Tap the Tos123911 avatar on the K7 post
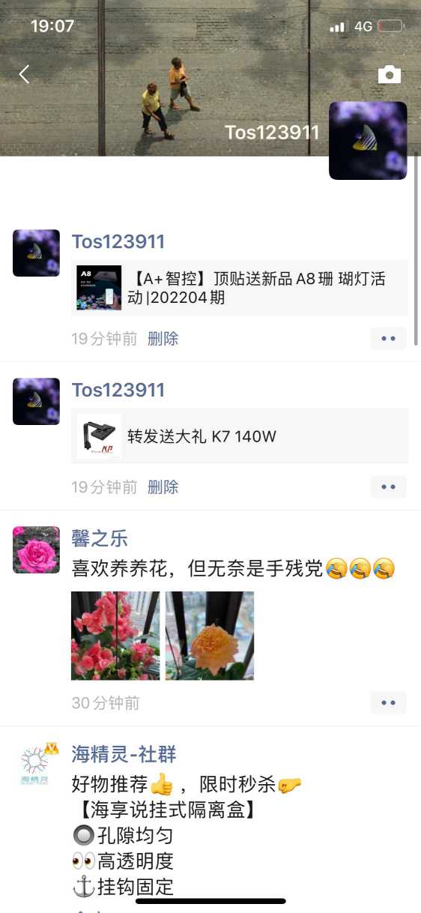The height and width of the screenshot is (913, 421). click(x=36, y=402)
